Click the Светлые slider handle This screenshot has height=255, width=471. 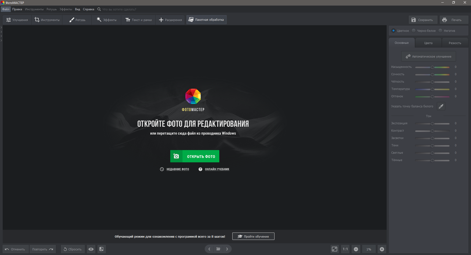coord(432,153)
